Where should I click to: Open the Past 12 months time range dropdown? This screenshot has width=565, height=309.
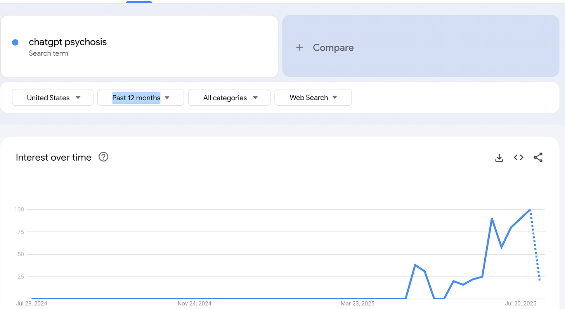140,97
